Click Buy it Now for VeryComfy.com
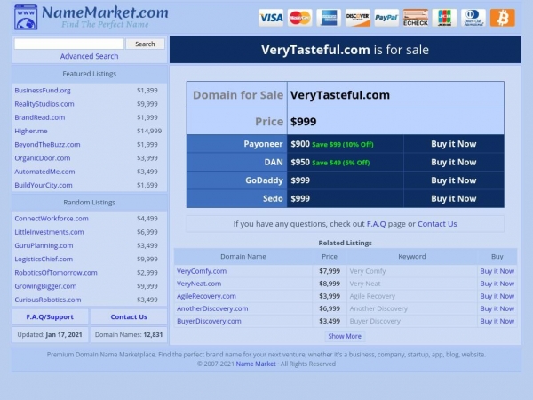The width and height of the screenshot is (533, 400). (497, 271)
